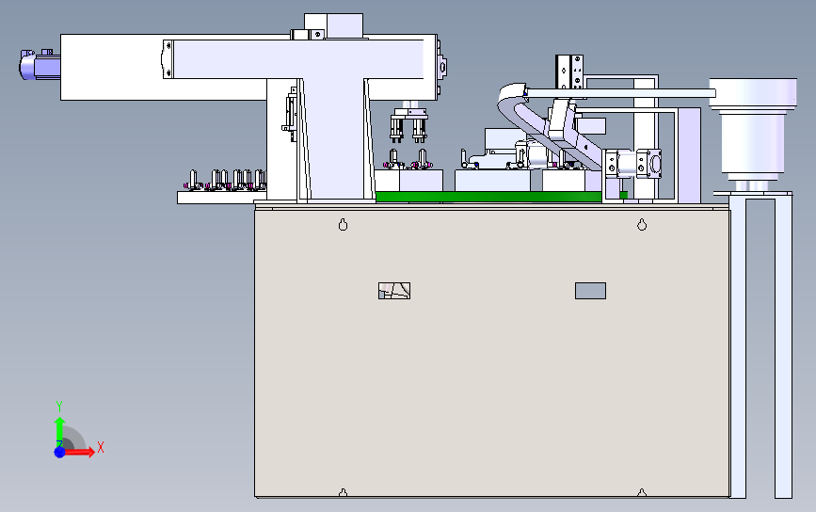Select the cabinet cutout showing internal parts
This screenshot has height=512, width=816.
(x=394, y=290)
